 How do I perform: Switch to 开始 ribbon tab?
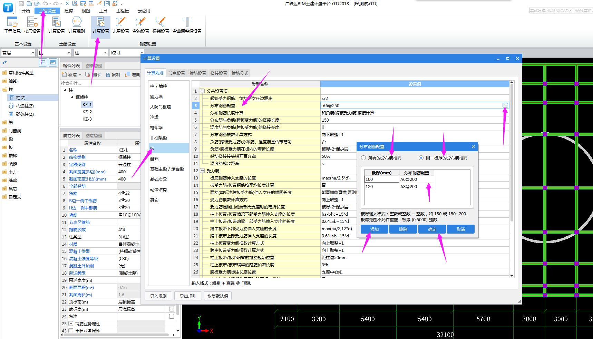pyautogui.click(x=26, y=11)
